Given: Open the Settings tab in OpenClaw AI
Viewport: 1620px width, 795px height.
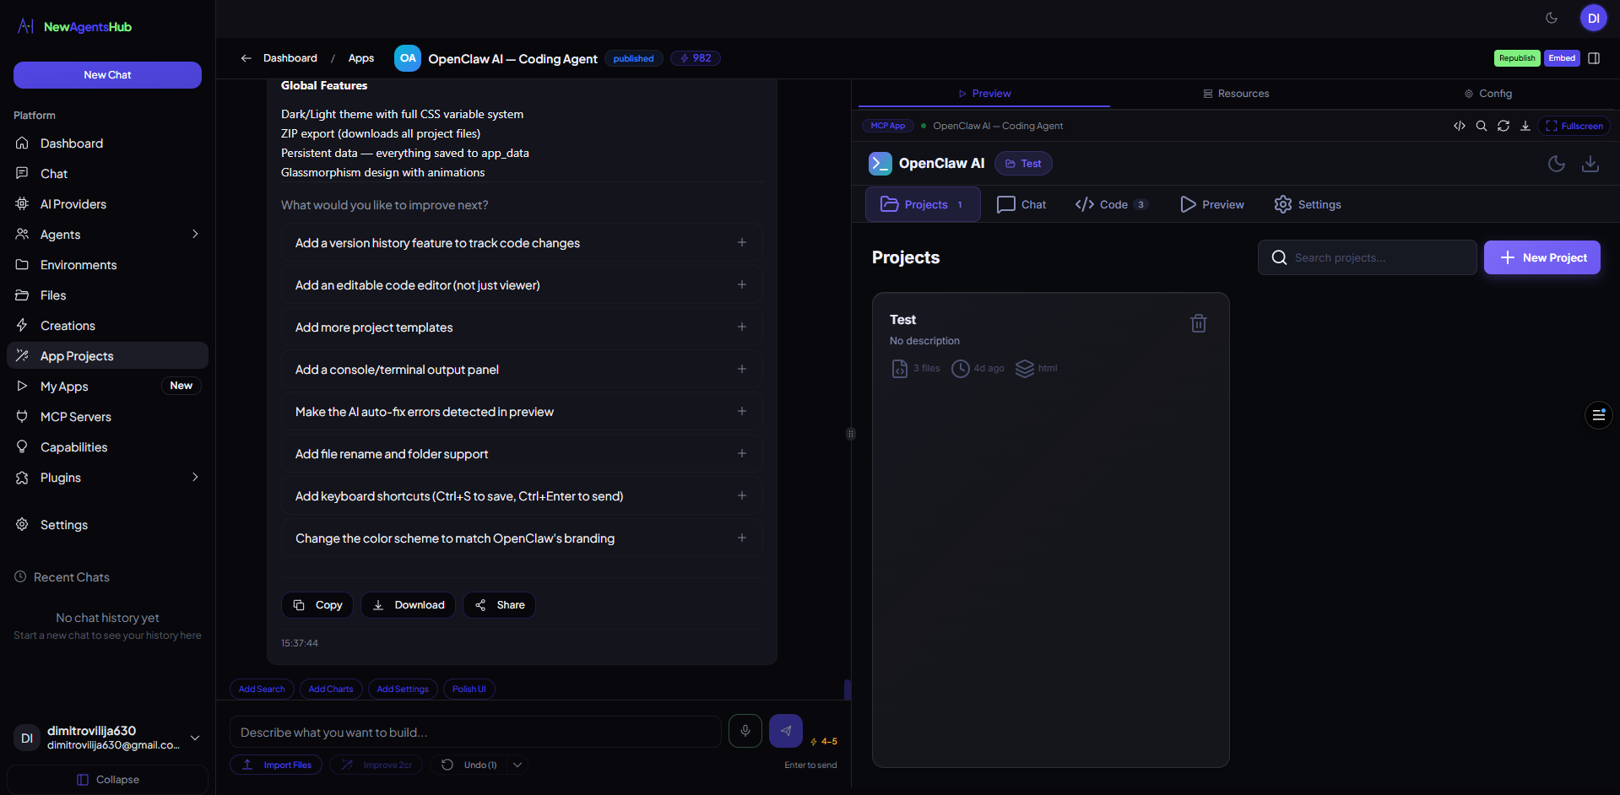Looking at the screenshot, I should pos(1308,204).
